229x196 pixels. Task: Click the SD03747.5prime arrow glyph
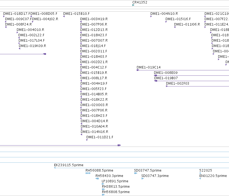[136, 173]
